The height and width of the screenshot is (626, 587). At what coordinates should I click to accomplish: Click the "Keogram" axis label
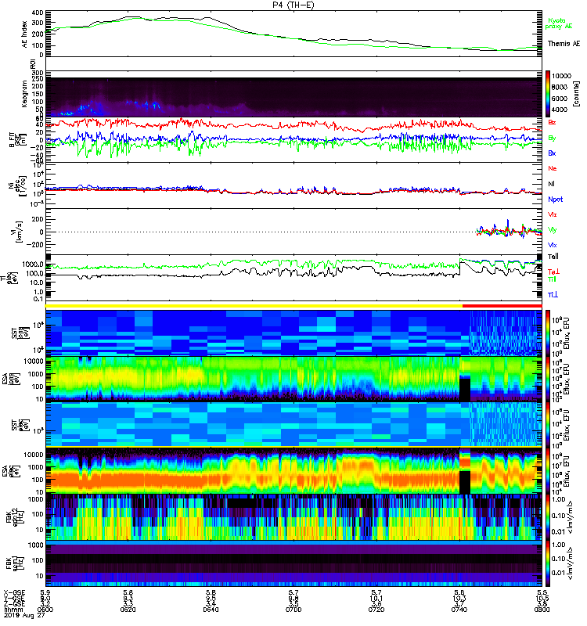[x=25, y=94]
